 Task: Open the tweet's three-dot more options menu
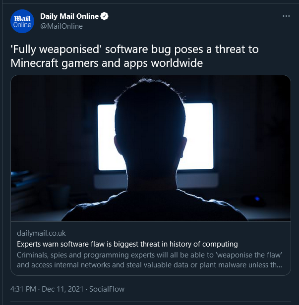pos(286,16)
